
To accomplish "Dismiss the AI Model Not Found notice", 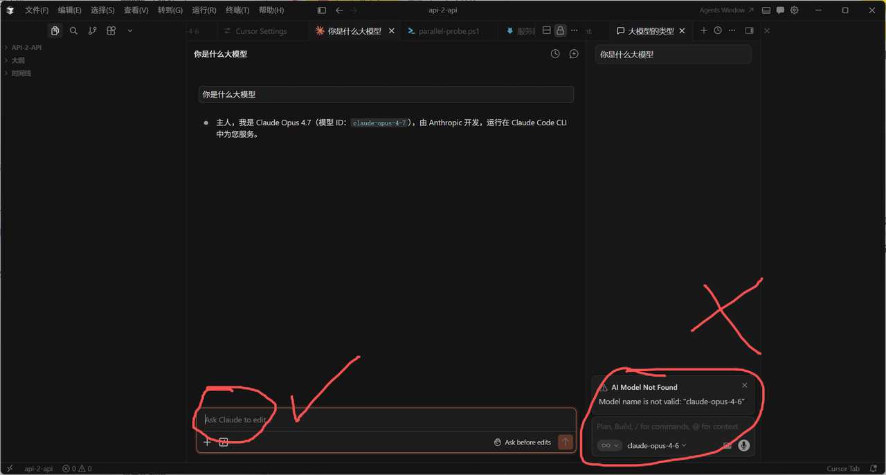I will [x=745, y=385].
